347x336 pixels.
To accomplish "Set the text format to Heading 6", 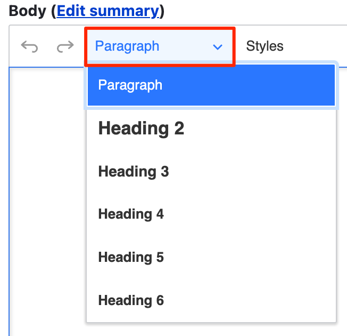I will [x=131, y=301].
